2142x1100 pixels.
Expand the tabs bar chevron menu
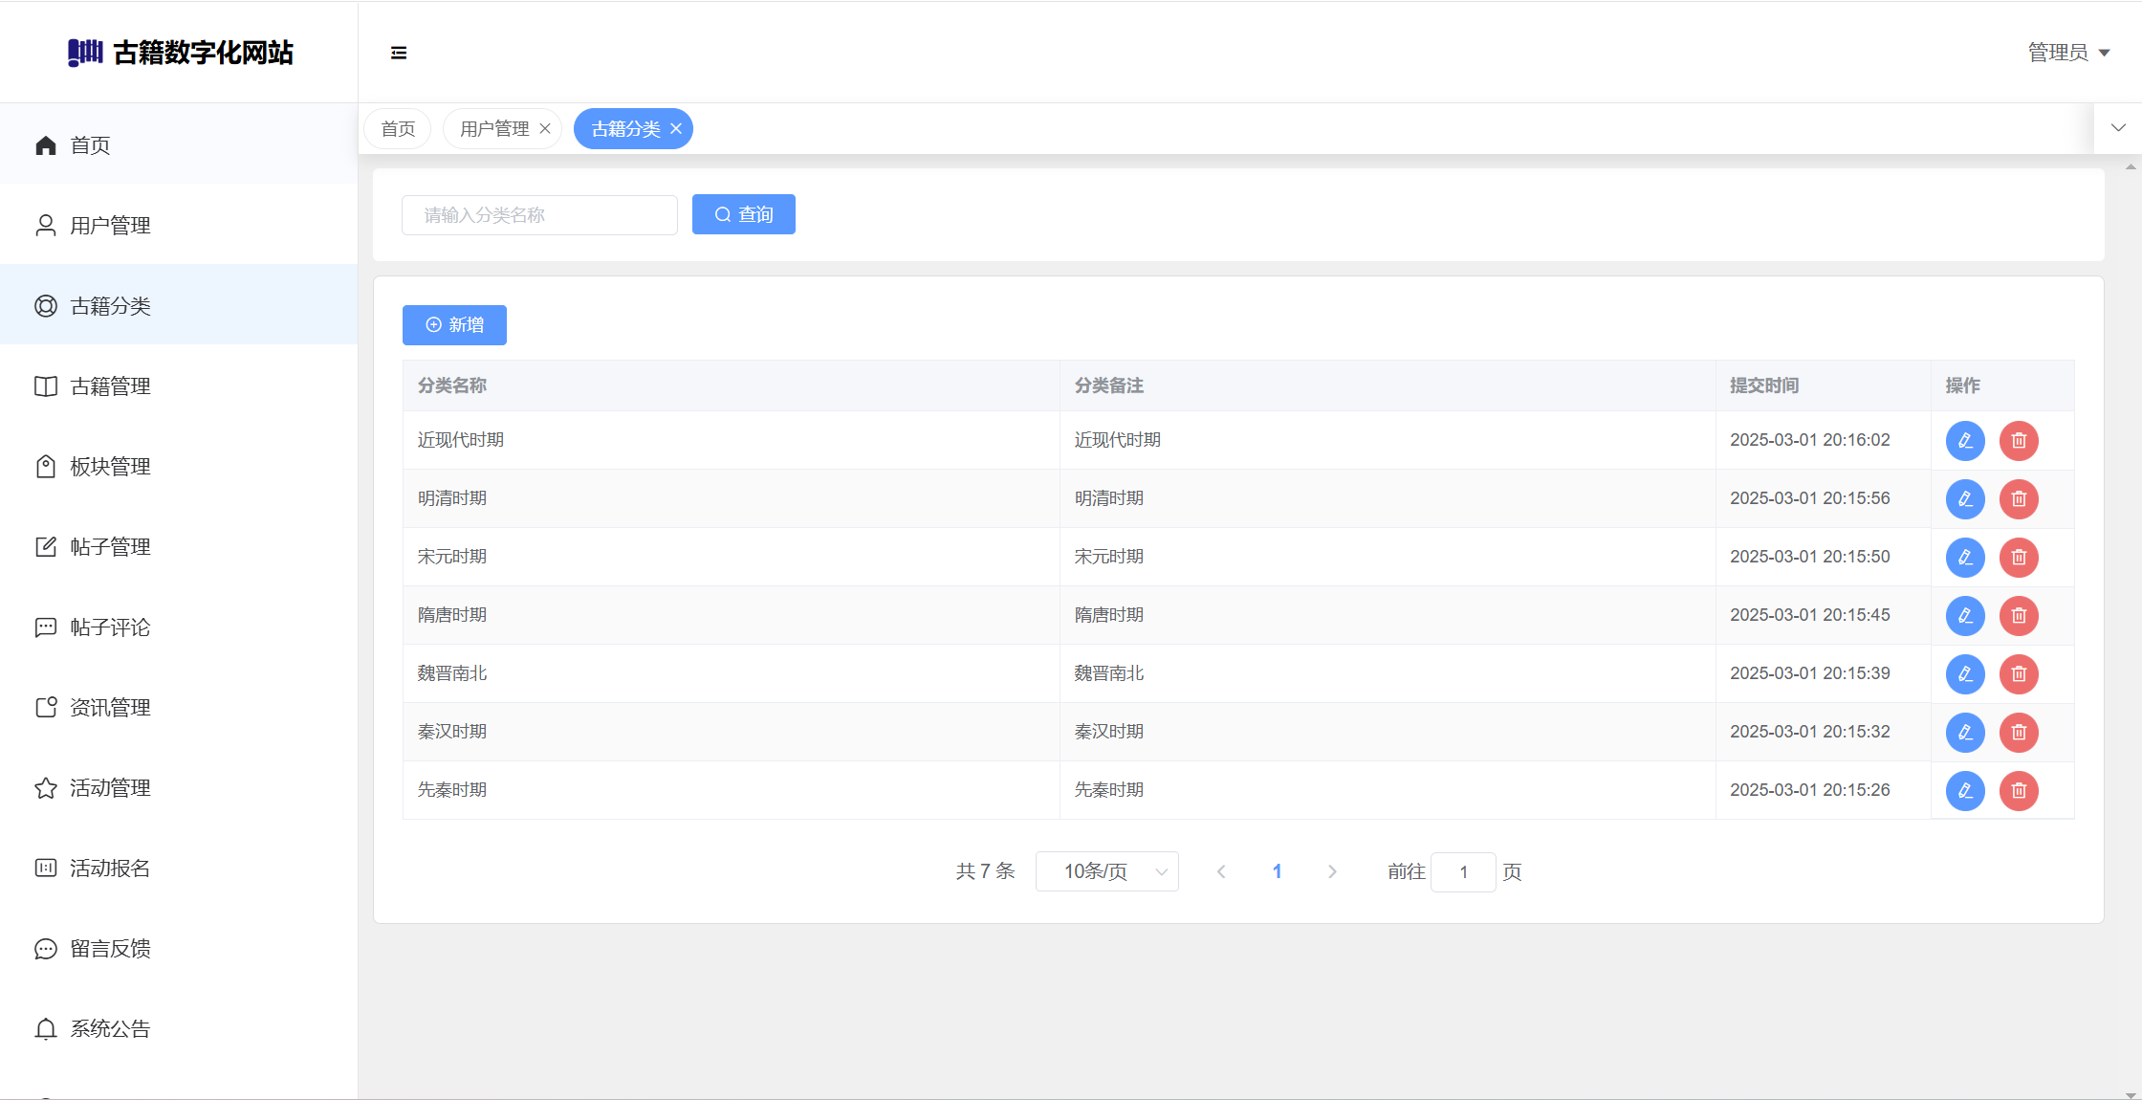point(2118,128)
